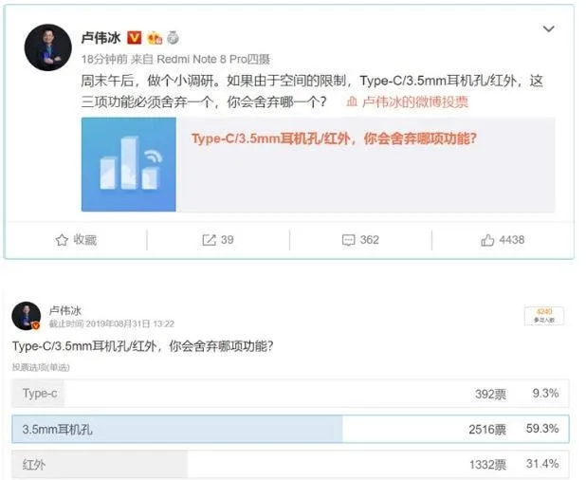Click the poll author avatar in results
This screenshot has height=480, width=586.
point(26,316)
